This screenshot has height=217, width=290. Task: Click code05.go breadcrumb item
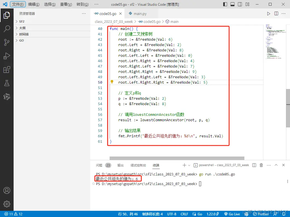[150, 21]
